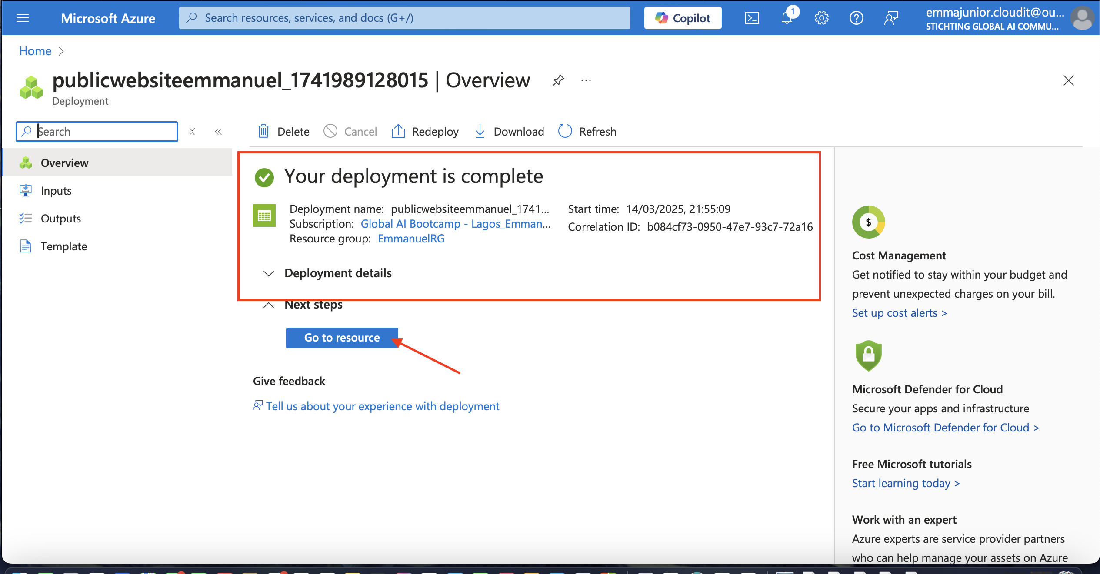Screen dimensions: 1100x574
Task: Click the green deployment complete checkmark
Action: pyautogui.click(x=264, y=177)
